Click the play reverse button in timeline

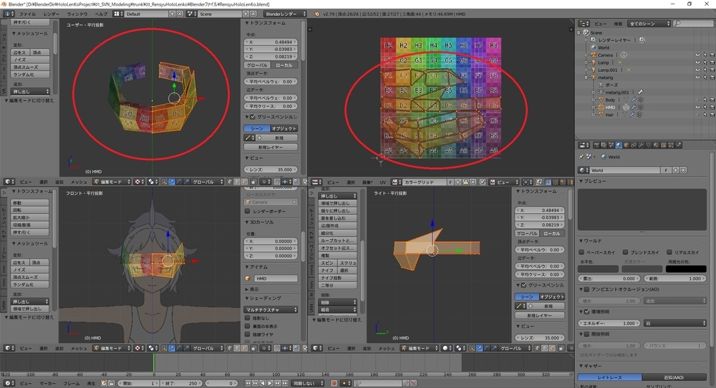[x=263, y=383]
